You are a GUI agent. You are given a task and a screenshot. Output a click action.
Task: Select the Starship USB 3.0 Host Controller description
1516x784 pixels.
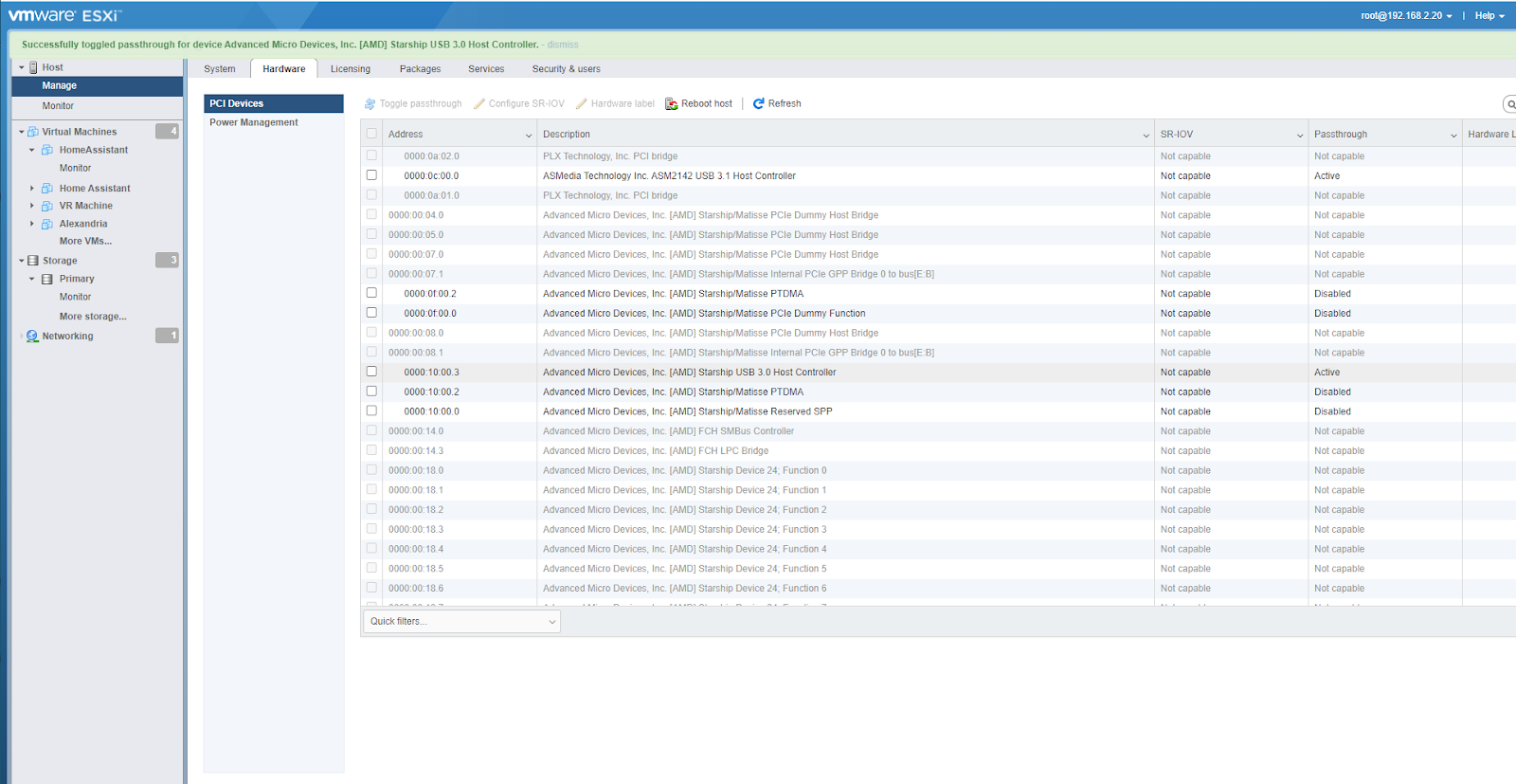[690, 372]
